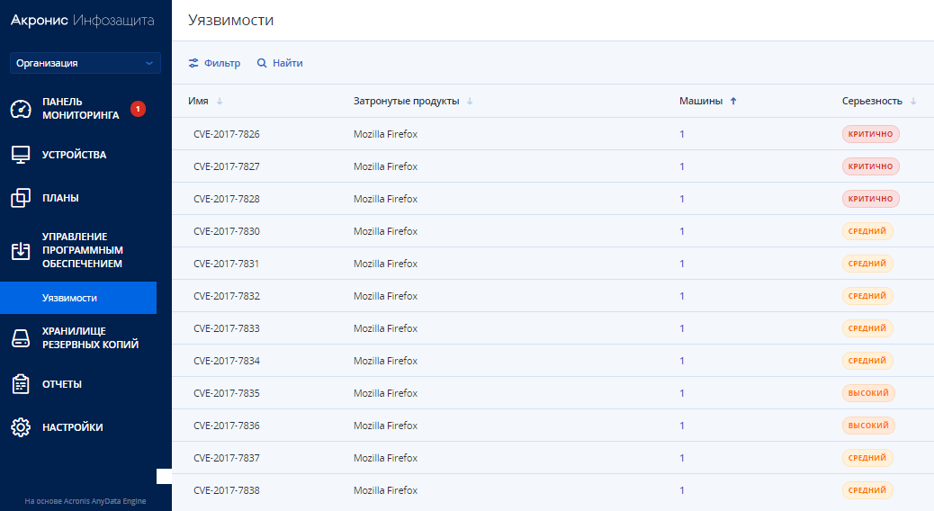
Task: Click the CVE-2017-7835 vulnerability row
Action: pyautogui.click(x=552, y=393)
